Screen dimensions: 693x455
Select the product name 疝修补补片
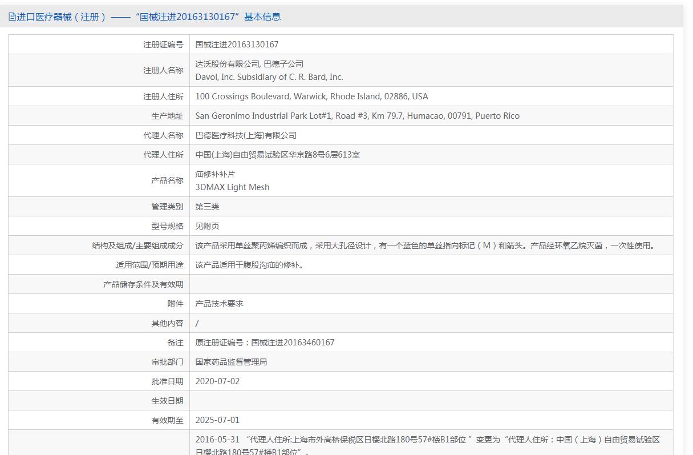[x=215, y=174]
